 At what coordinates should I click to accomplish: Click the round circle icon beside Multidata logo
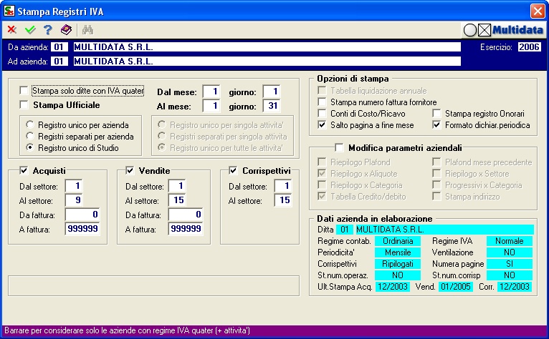point(470,31)
